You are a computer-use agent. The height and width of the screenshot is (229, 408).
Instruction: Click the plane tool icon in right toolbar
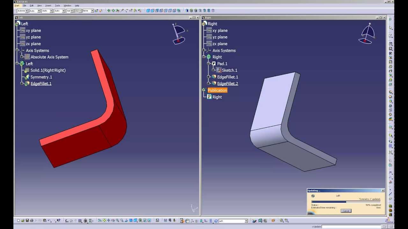pos(390,198)
